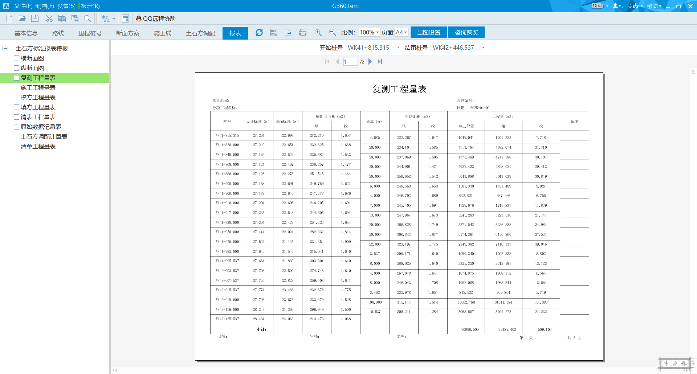Zoom out with the minus magnifier icon
The image size is (697, 374).
tap(332, 33)
